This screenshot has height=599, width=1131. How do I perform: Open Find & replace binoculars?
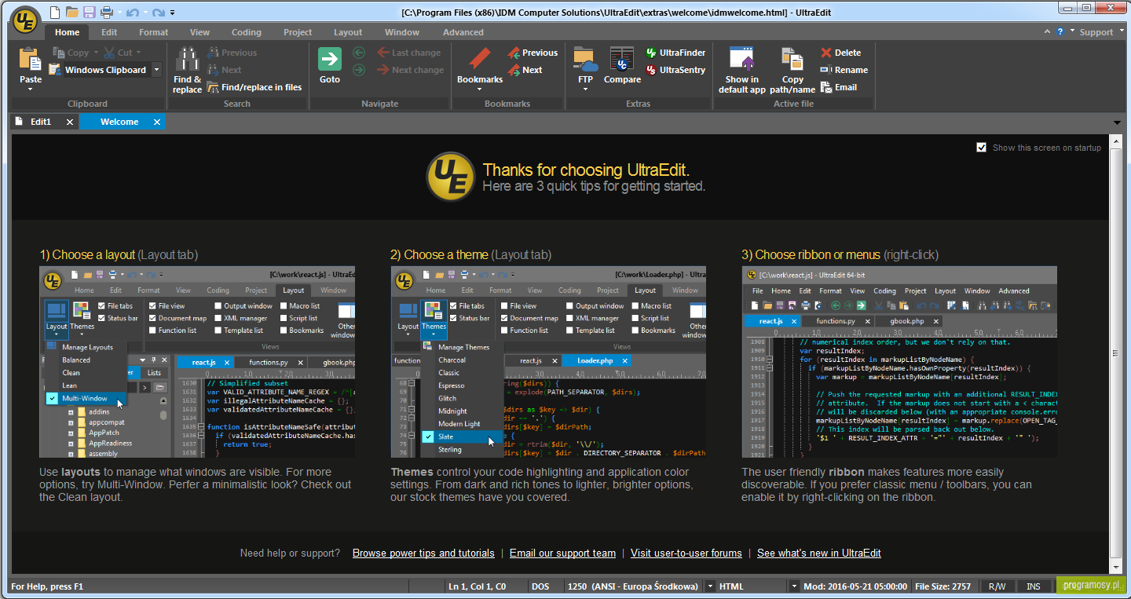[187, 70]
